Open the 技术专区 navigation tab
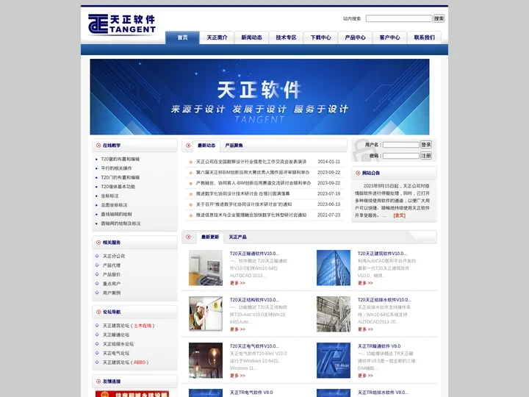 286,37
